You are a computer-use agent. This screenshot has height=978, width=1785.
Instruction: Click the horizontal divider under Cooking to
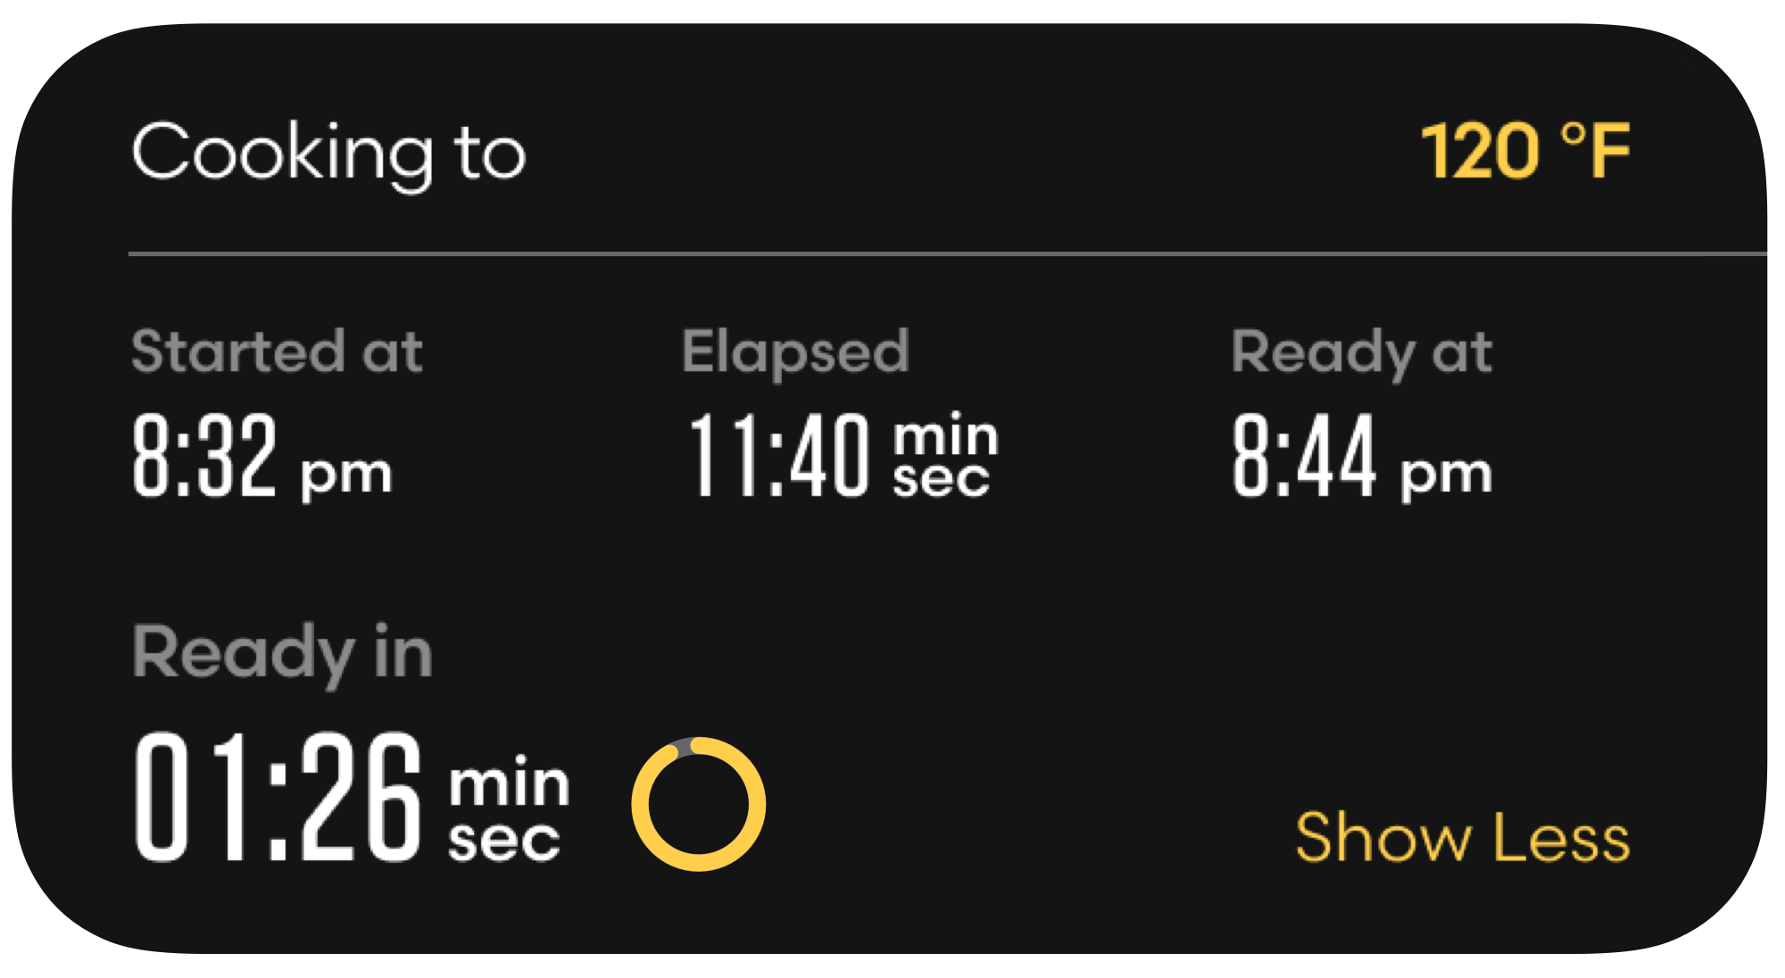click(892, 254)
